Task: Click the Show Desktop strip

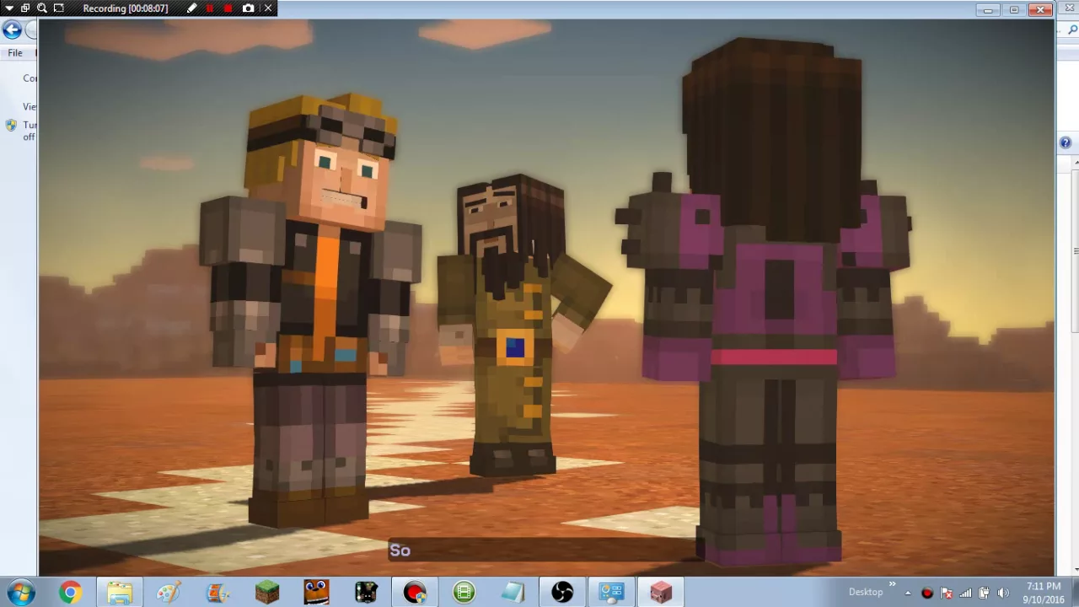Action: [1074, 593]
